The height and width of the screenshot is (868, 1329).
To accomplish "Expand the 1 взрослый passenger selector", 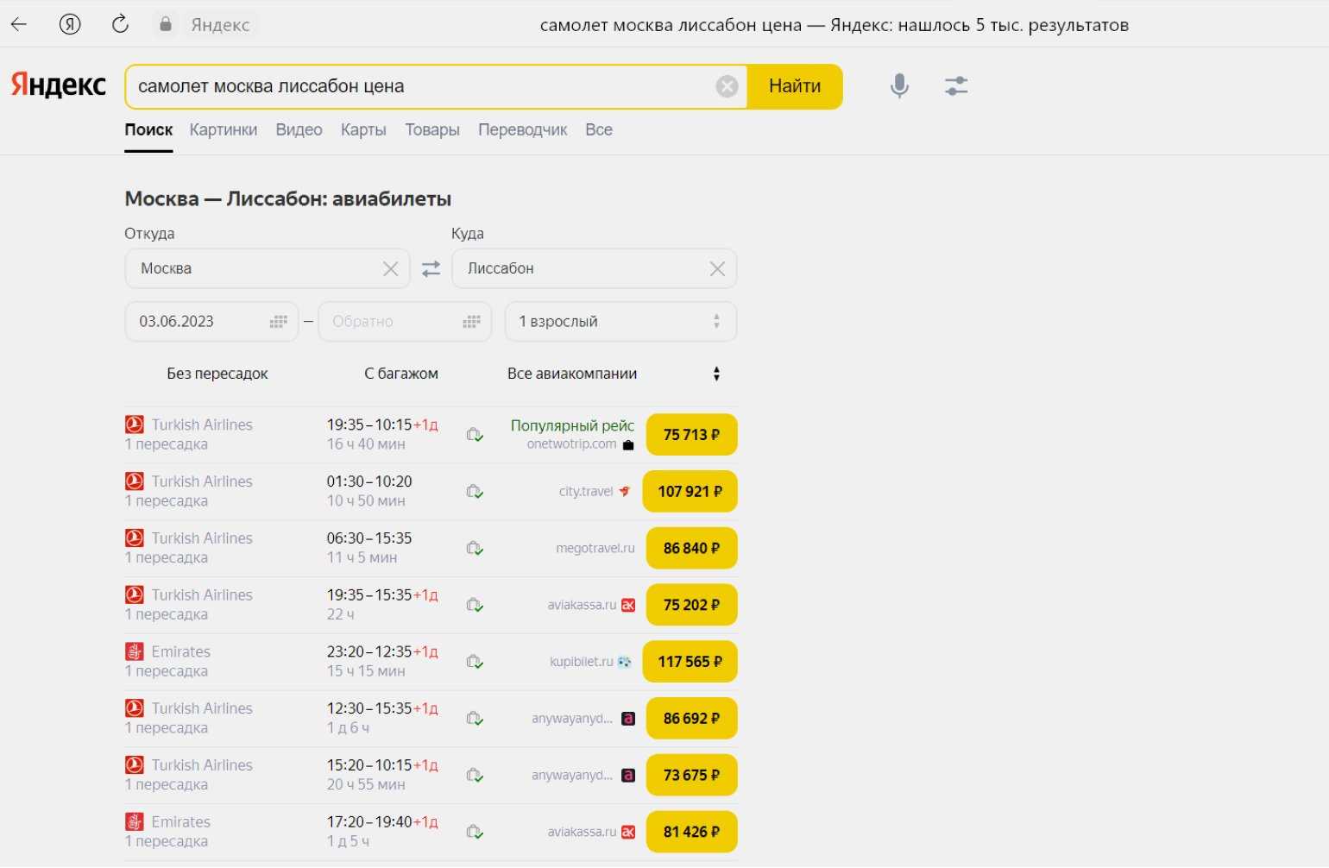I will [620, 322].
